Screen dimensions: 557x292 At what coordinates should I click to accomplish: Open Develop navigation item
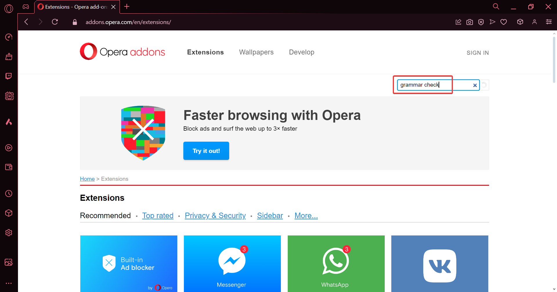tap(301, 52)
